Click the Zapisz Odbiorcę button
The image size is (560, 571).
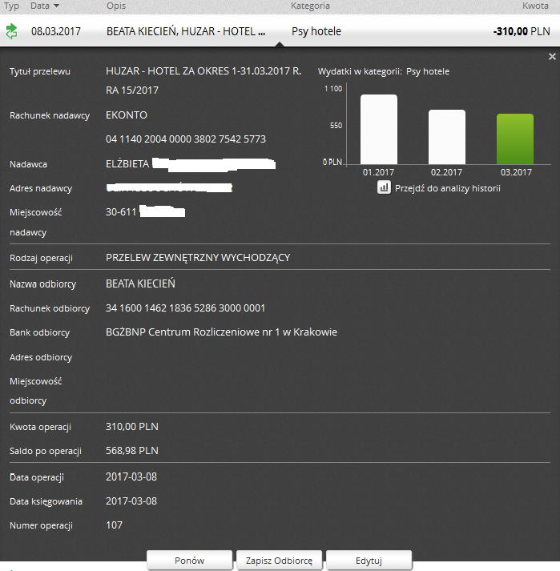click(x=279, y=560)
